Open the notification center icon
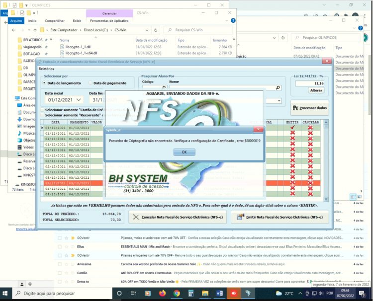 [x=362, y=294]
